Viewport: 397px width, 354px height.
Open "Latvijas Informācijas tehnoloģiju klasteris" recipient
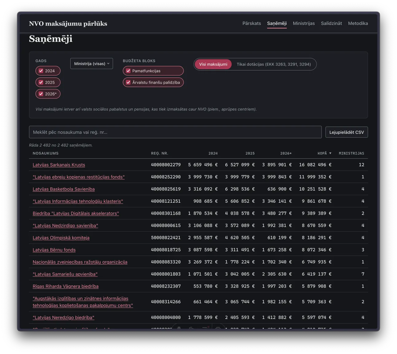tap(78, 201)
